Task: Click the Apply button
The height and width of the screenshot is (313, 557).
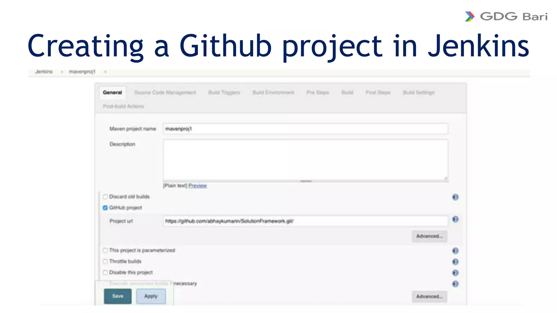Action: tap(151, 296)
